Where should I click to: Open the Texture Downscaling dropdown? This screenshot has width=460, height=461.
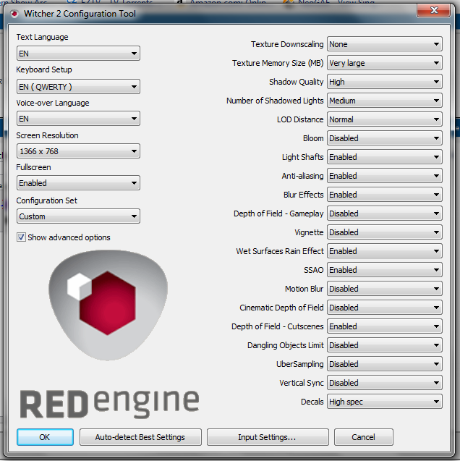(x=385, y=44)
